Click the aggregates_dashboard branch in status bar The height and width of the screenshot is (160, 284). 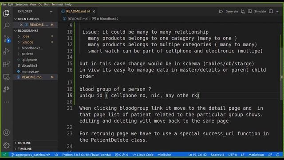click(31, 155)
